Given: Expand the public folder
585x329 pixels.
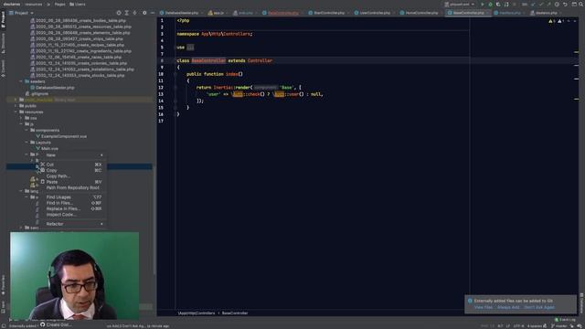Looking at the screenshot, I should coord(16,106).
